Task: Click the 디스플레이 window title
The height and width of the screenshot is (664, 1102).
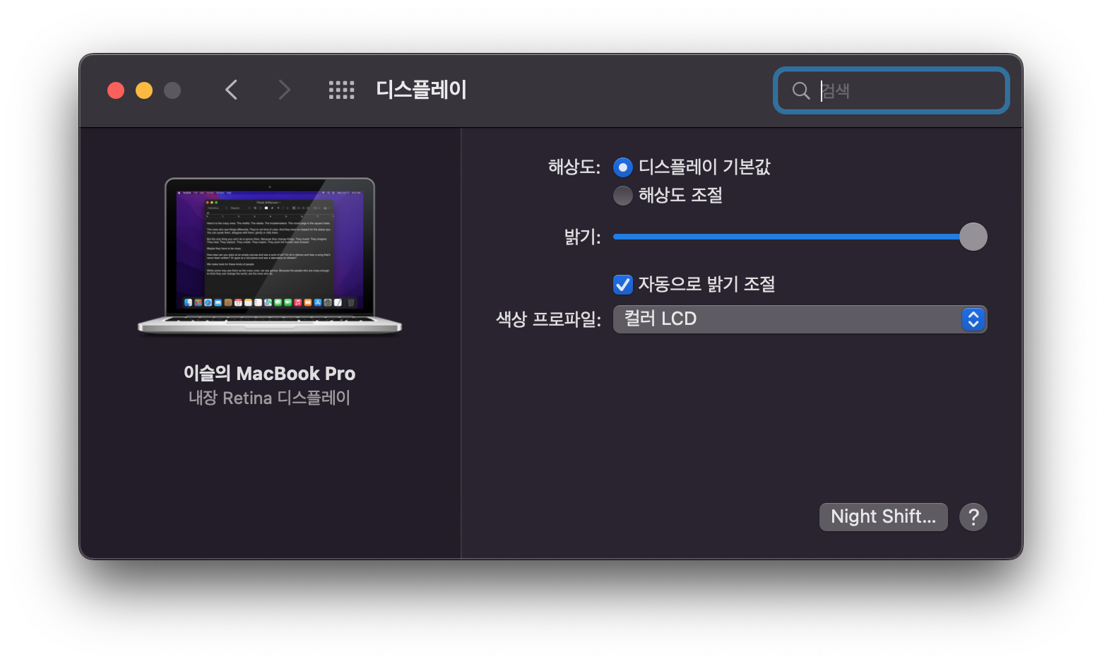Action: [x=421, y=90]
